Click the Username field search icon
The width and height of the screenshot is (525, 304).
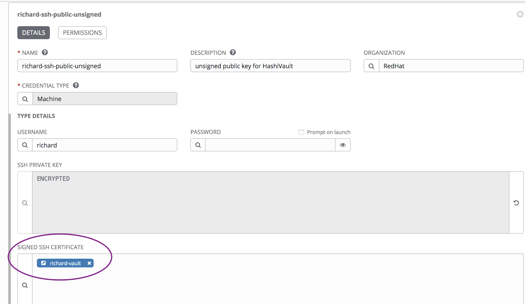[25, 145]
